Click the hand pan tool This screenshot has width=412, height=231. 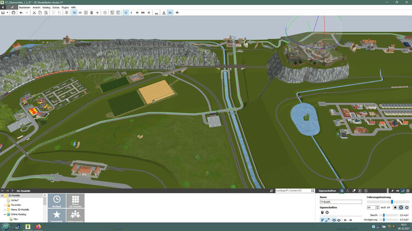pyautogui.click(x=14, y=12)
